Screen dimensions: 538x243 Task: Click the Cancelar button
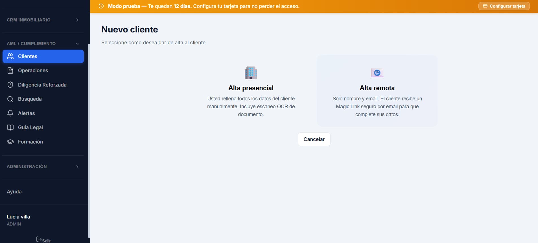(x=314, y=139)
